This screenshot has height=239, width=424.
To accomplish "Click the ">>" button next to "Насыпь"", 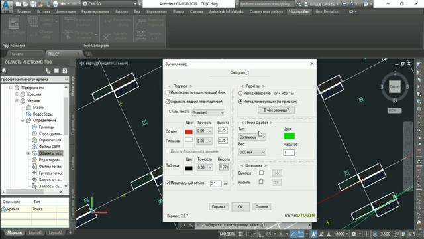I will tap(277, 182).
